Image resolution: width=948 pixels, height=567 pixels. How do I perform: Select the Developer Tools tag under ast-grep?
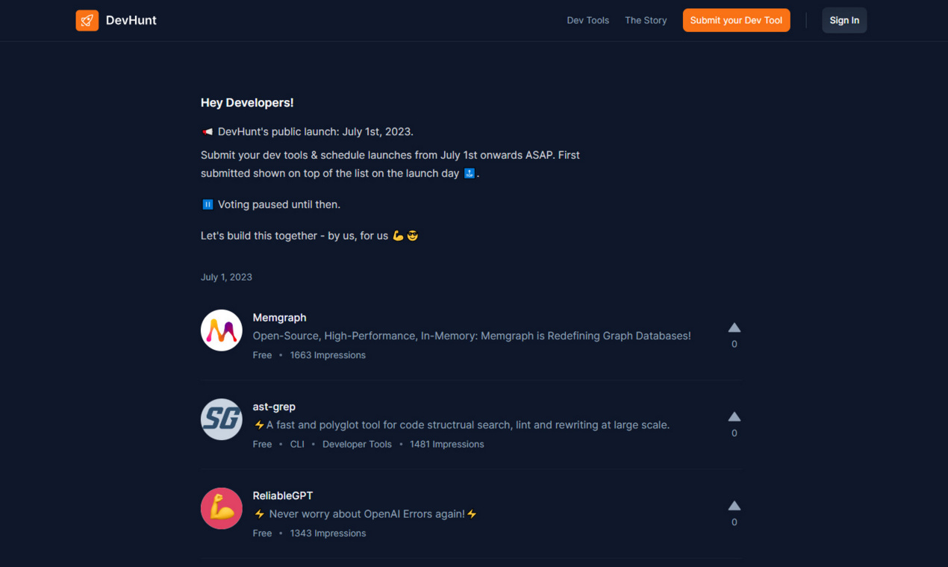tap(357, 444)
